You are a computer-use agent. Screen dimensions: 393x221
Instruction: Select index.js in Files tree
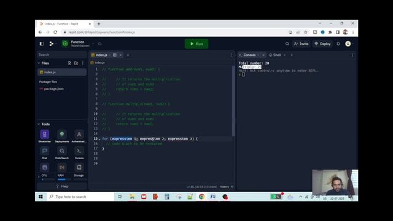62,72
